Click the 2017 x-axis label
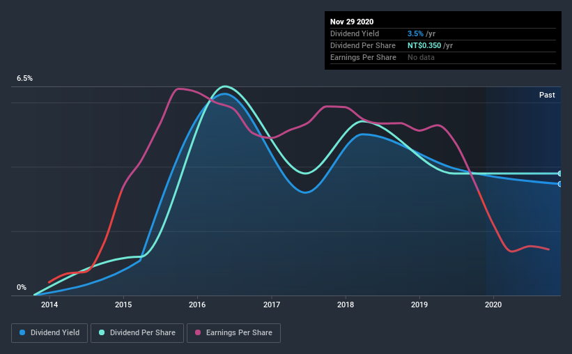The width and height of the screenshot is (572, 354). tap(272, 305)
